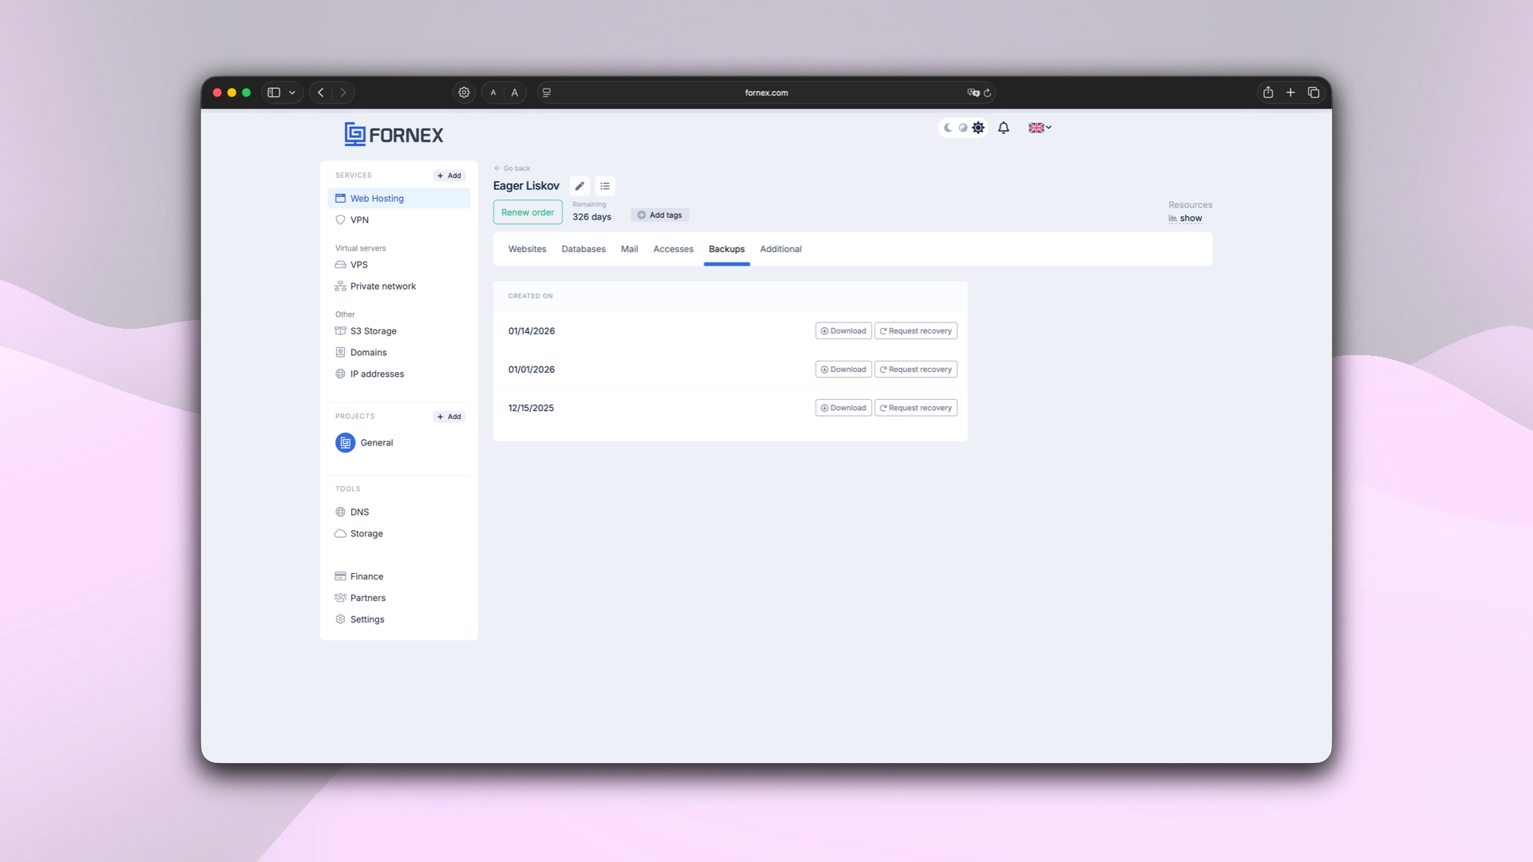Open the language selector dropdown
The image size is (1533, 862).
coord(1039,128)
